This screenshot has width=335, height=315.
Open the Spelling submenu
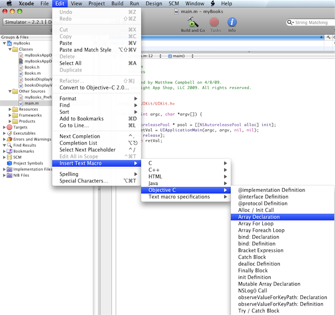[96, 174]
